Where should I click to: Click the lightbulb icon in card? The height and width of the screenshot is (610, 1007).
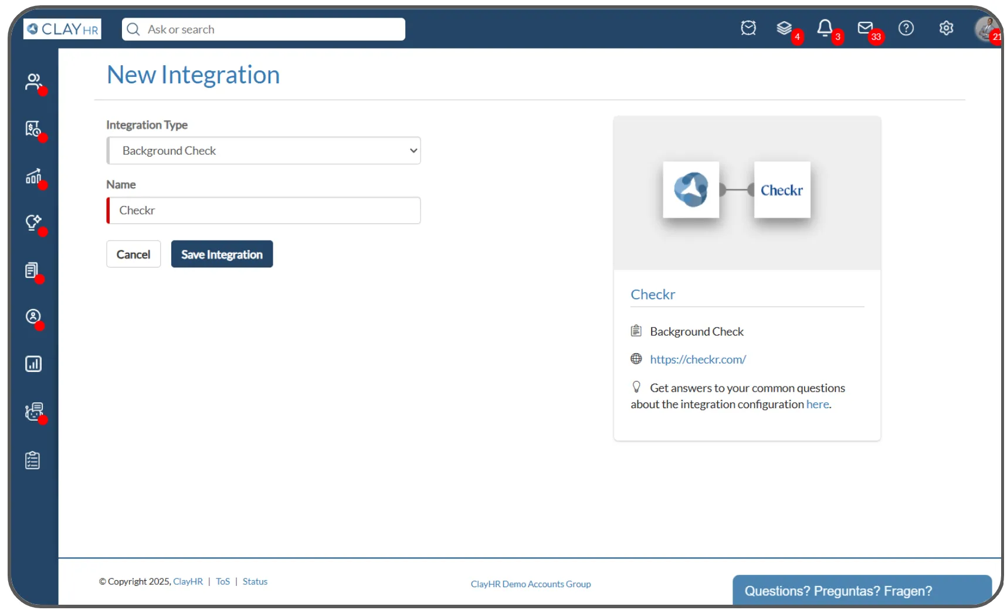point(636,387)
